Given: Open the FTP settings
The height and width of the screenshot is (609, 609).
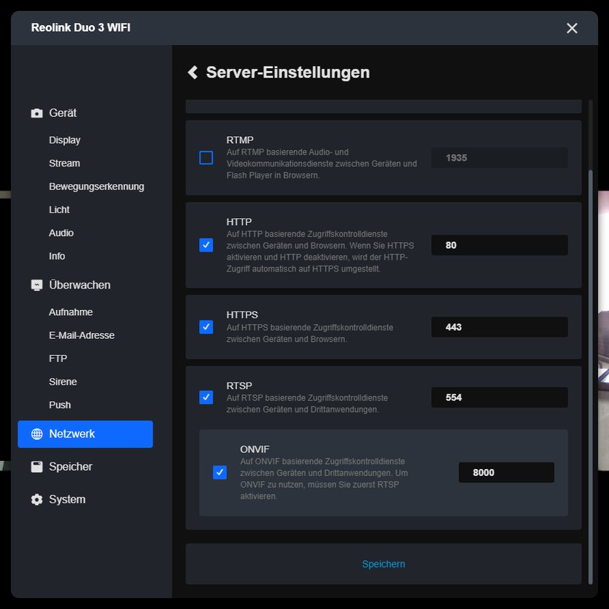Looking at the screenshot, I should coord(59,358).
